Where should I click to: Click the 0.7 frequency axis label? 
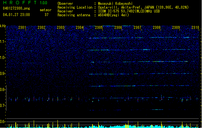3,106
